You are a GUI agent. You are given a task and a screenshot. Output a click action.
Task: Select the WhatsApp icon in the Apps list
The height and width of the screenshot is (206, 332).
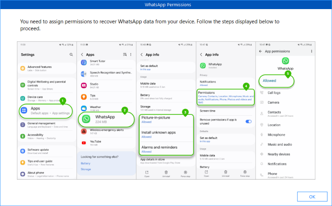86,119
